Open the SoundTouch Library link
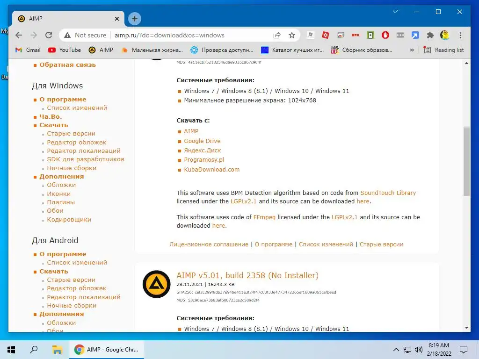Screen dimensions: 479x359 pyautogui.click(x=388, y=193)
